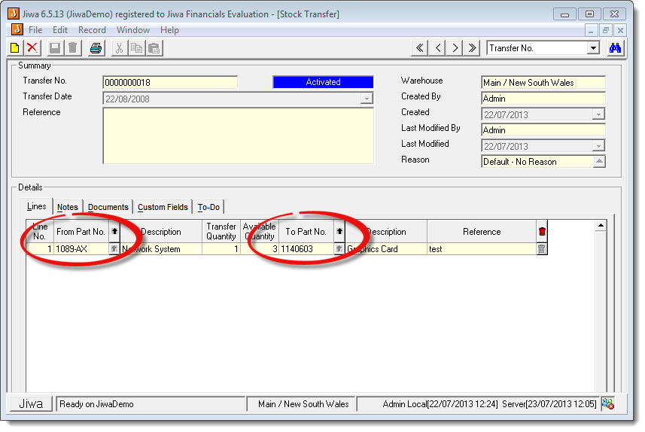Screen dimensions: 645x432
Task: Click the 1089-AX part number cell
Action: click(81, 249)
